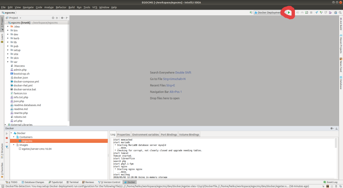Click log output vertical scrollbar
Screen dimensions: 343x188
point(336,143)
